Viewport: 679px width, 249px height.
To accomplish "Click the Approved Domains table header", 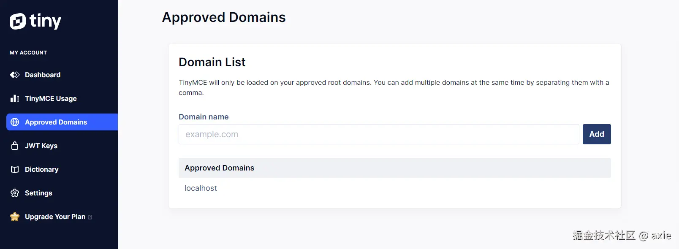I will 219,168.
